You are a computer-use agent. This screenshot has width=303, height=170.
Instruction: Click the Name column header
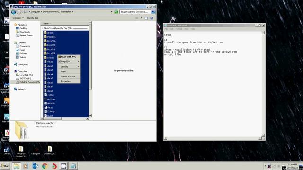coord(46,23)
